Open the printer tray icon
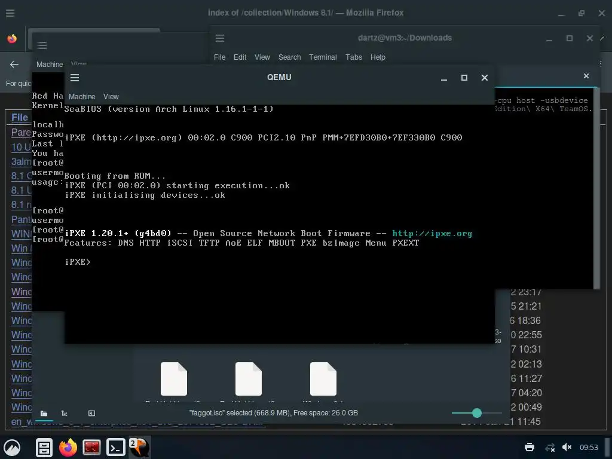The width and height of the screenshot is (612, 459). (530, 447)
